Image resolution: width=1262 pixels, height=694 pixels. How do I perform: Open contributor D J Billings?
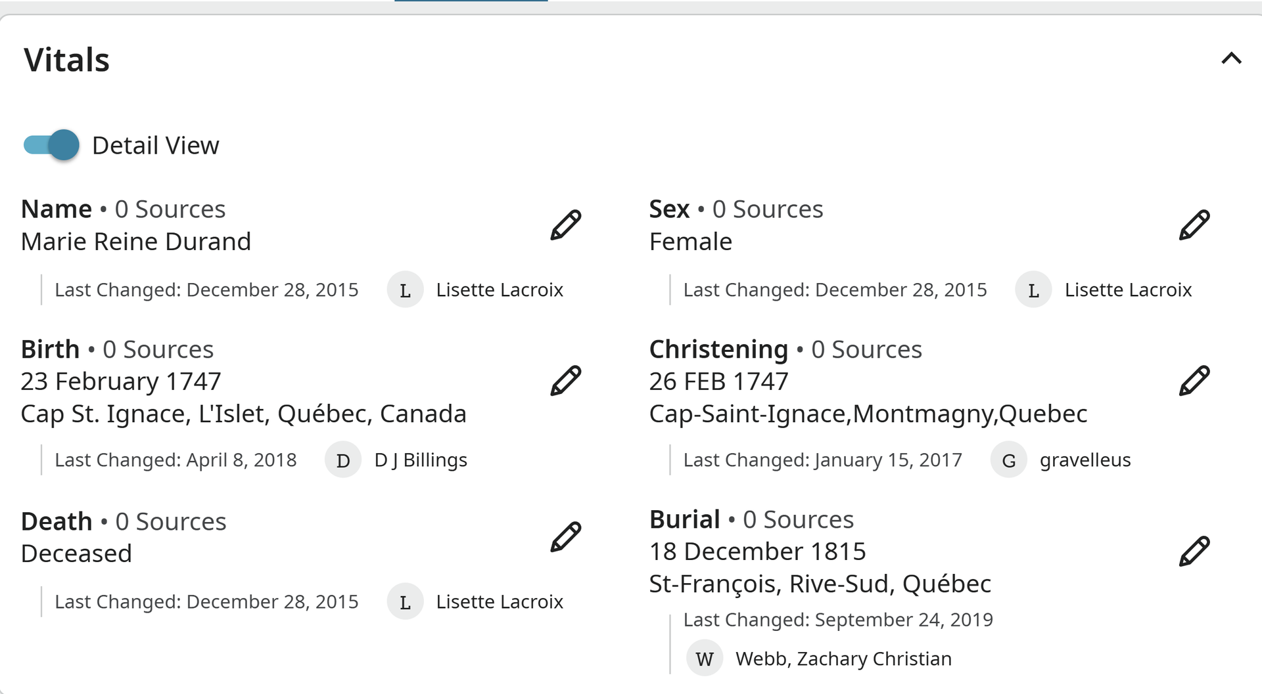point(421,460)
